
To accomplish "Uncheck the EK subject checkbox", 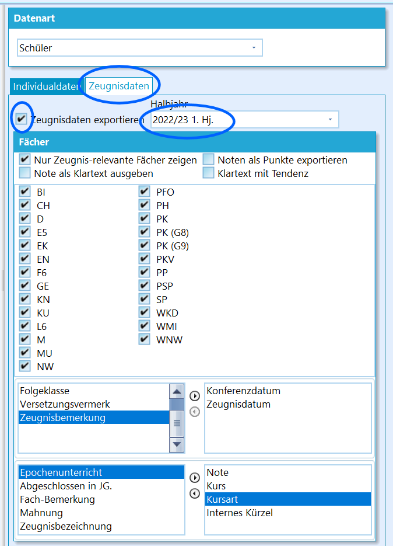I will [24, 245].
